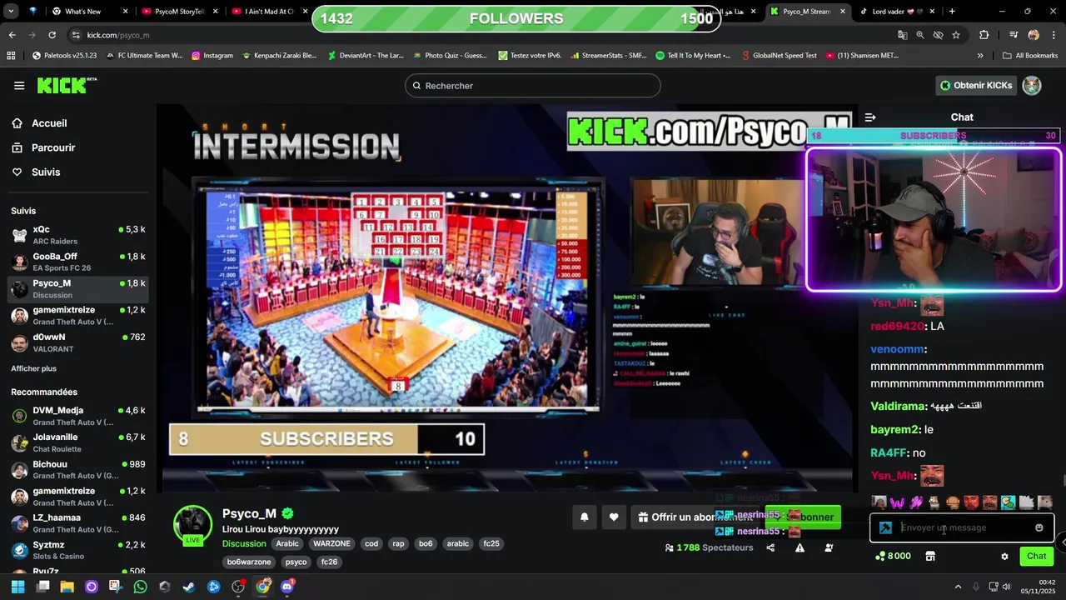1066x600 pixels.
Task: Open the tab search dropdown
Action: [x=11, y=12]
